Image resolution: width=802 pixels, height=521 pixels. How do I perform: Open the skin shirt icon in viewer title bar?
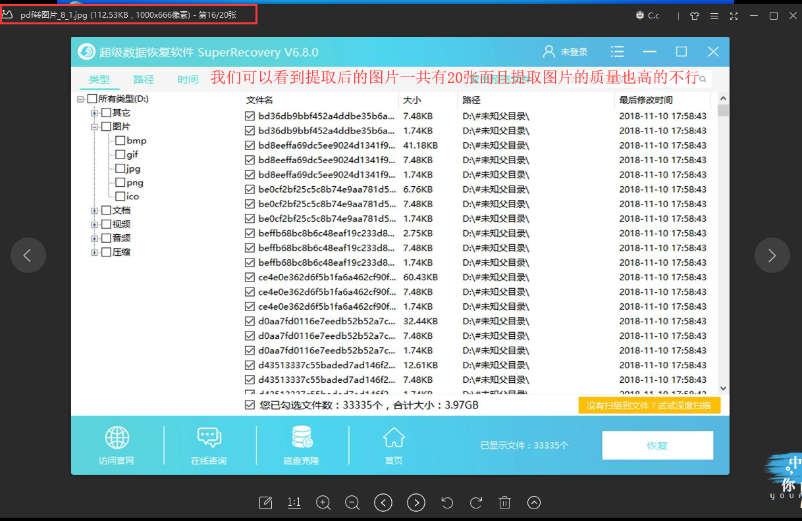tap(694, 16)
